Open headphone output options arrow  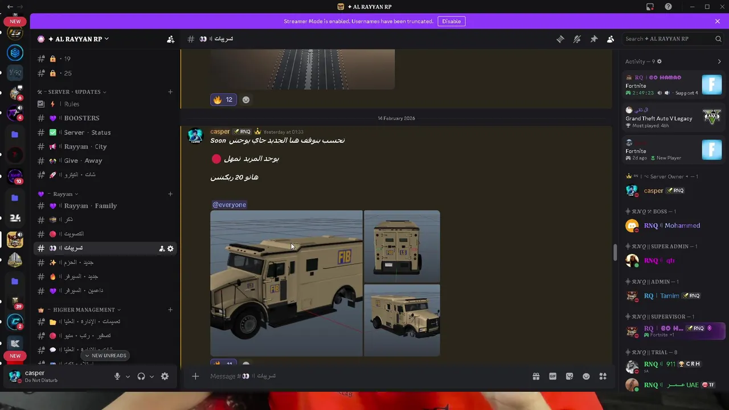click(x=151, y=376)
